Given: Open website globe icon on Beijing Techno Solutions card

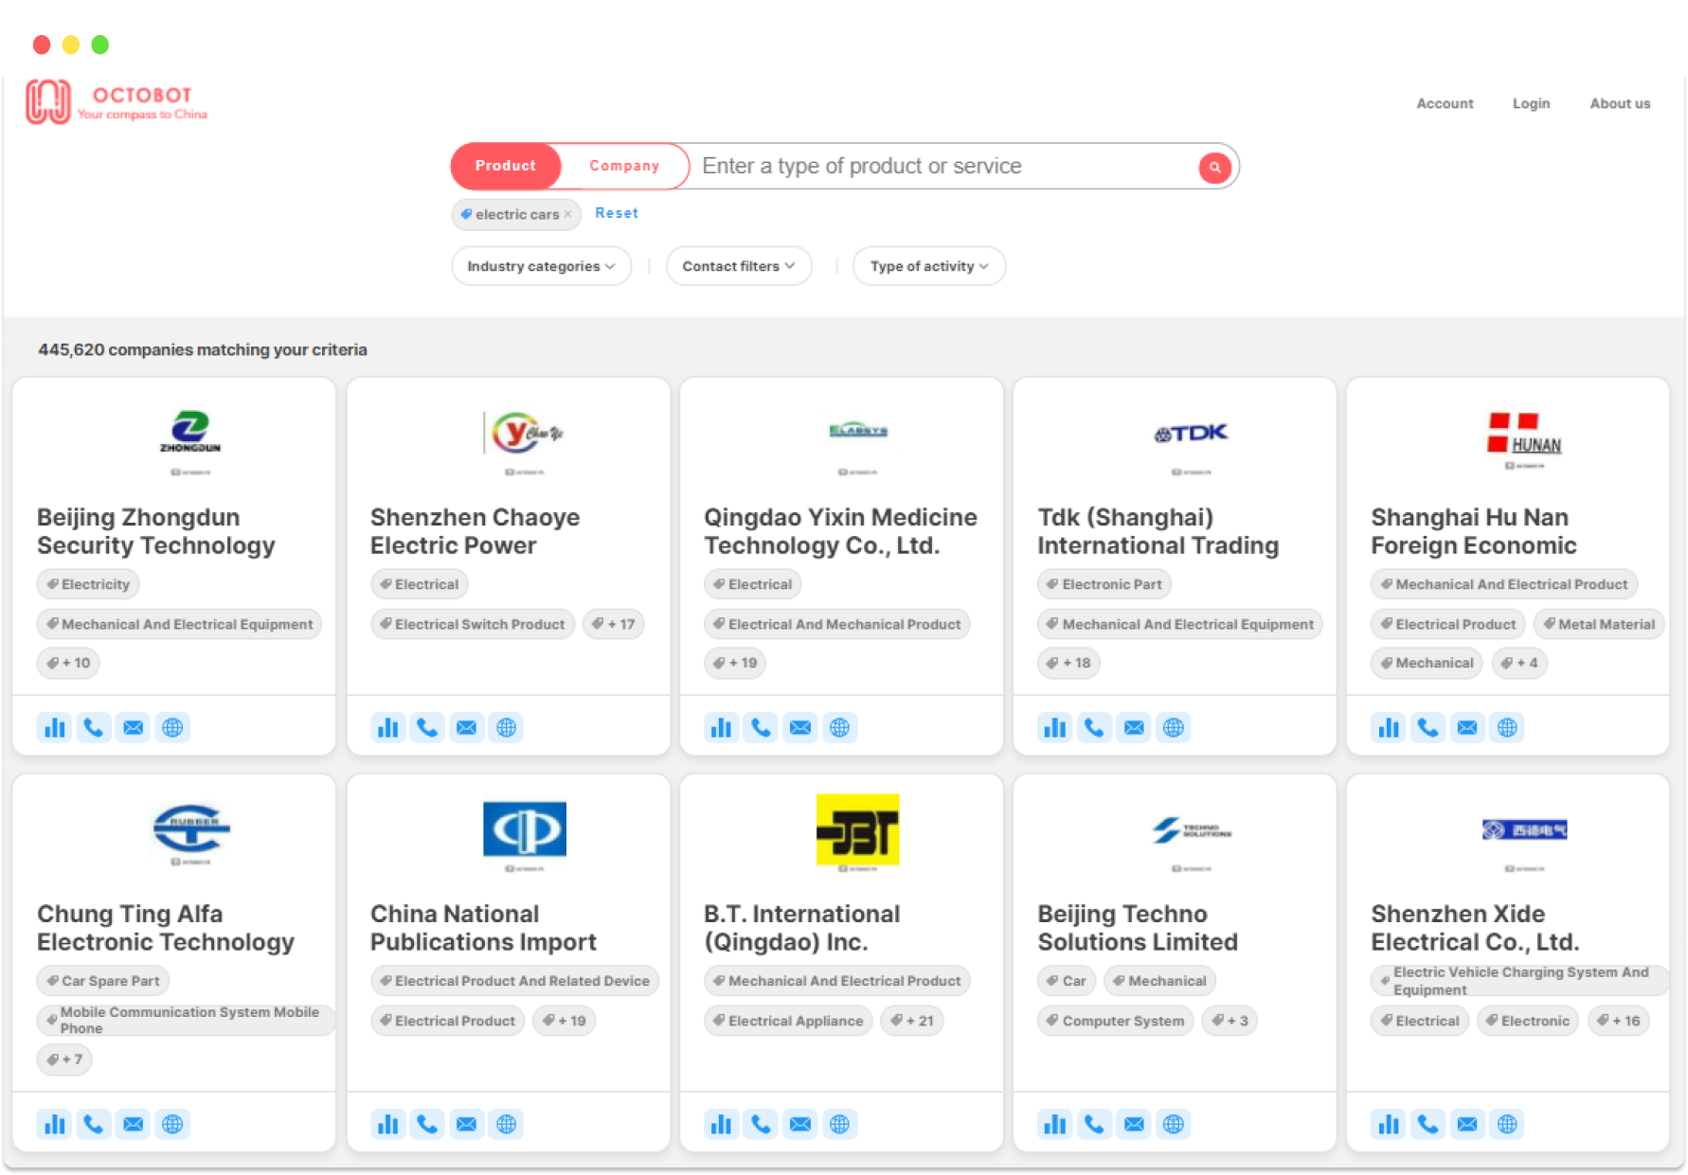Looking at the screenshot, I should (1174, 1124).
